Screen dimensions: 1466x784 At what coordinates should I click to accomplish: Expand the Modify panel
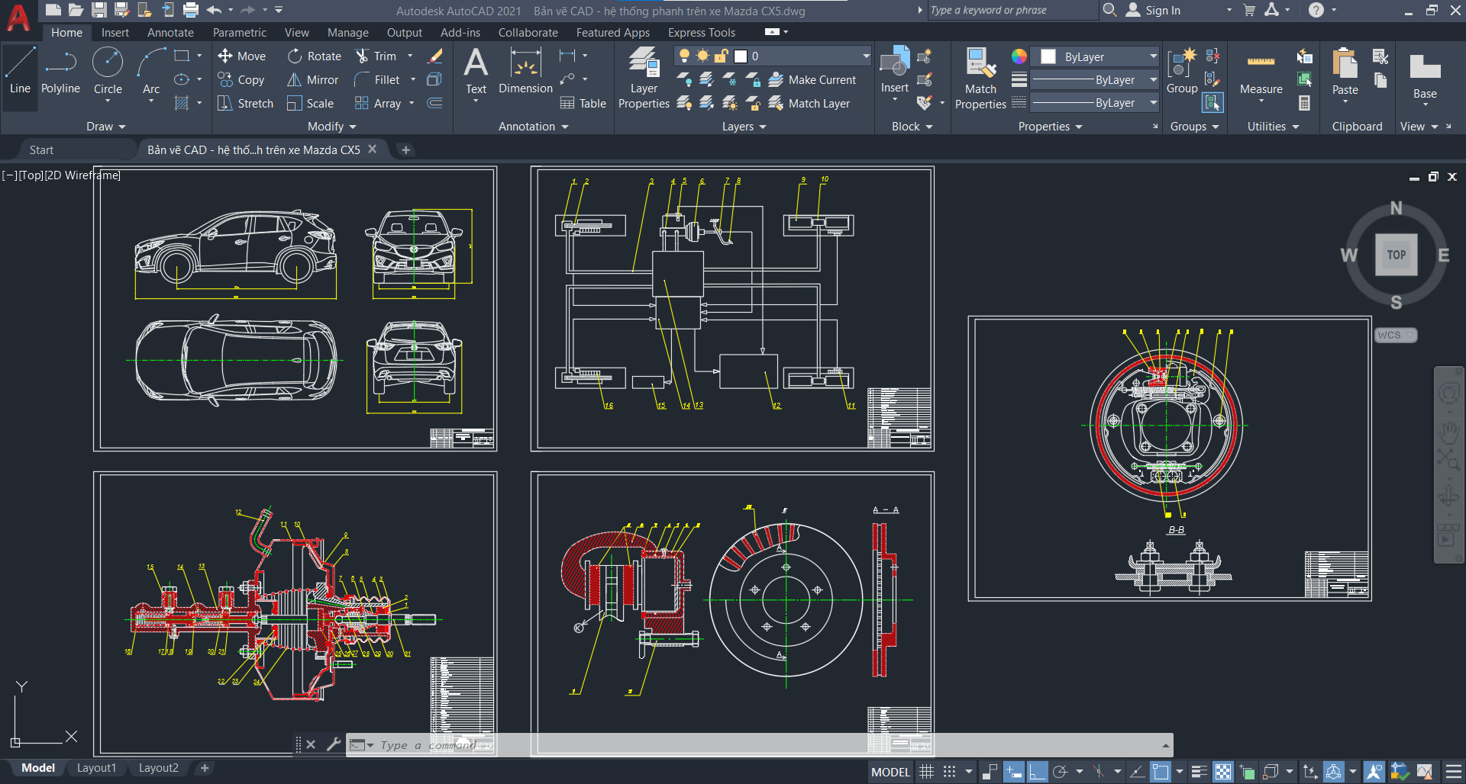331,127
